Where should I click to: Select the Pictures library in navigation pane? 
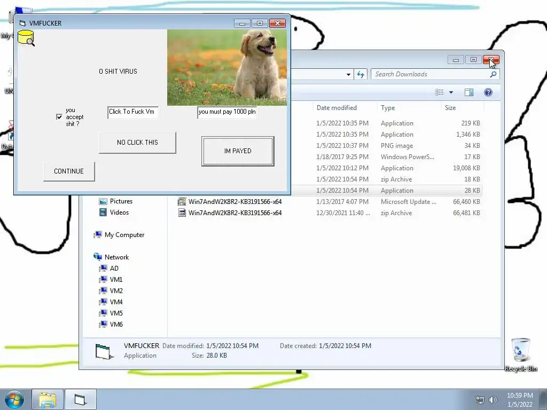tap(121, 201)
